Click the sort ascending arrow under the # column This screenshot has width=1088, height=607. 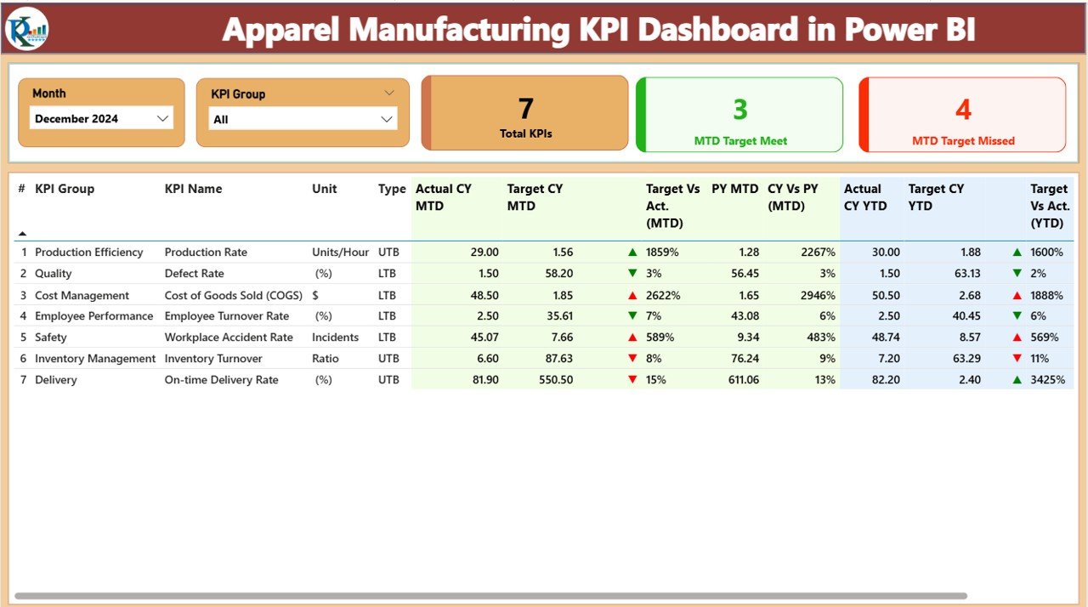[x=24, y=231]
